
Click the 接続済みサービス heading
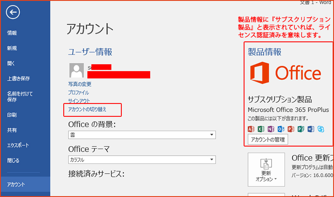[x=96, y=174]
